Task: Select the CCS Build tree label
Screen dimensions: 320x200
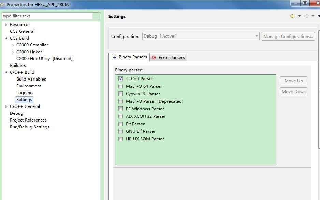Action: [x=19, y=38]
